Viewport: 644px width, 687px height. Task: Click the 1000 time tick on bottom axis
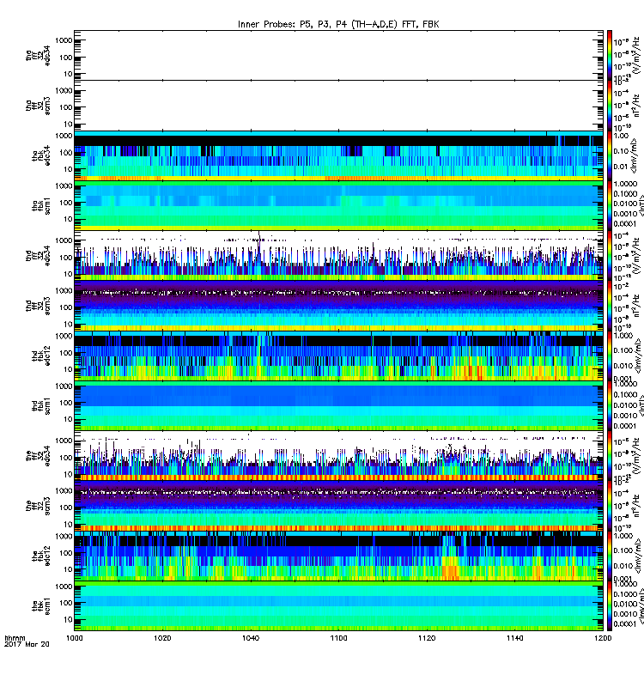pos(75,638)
